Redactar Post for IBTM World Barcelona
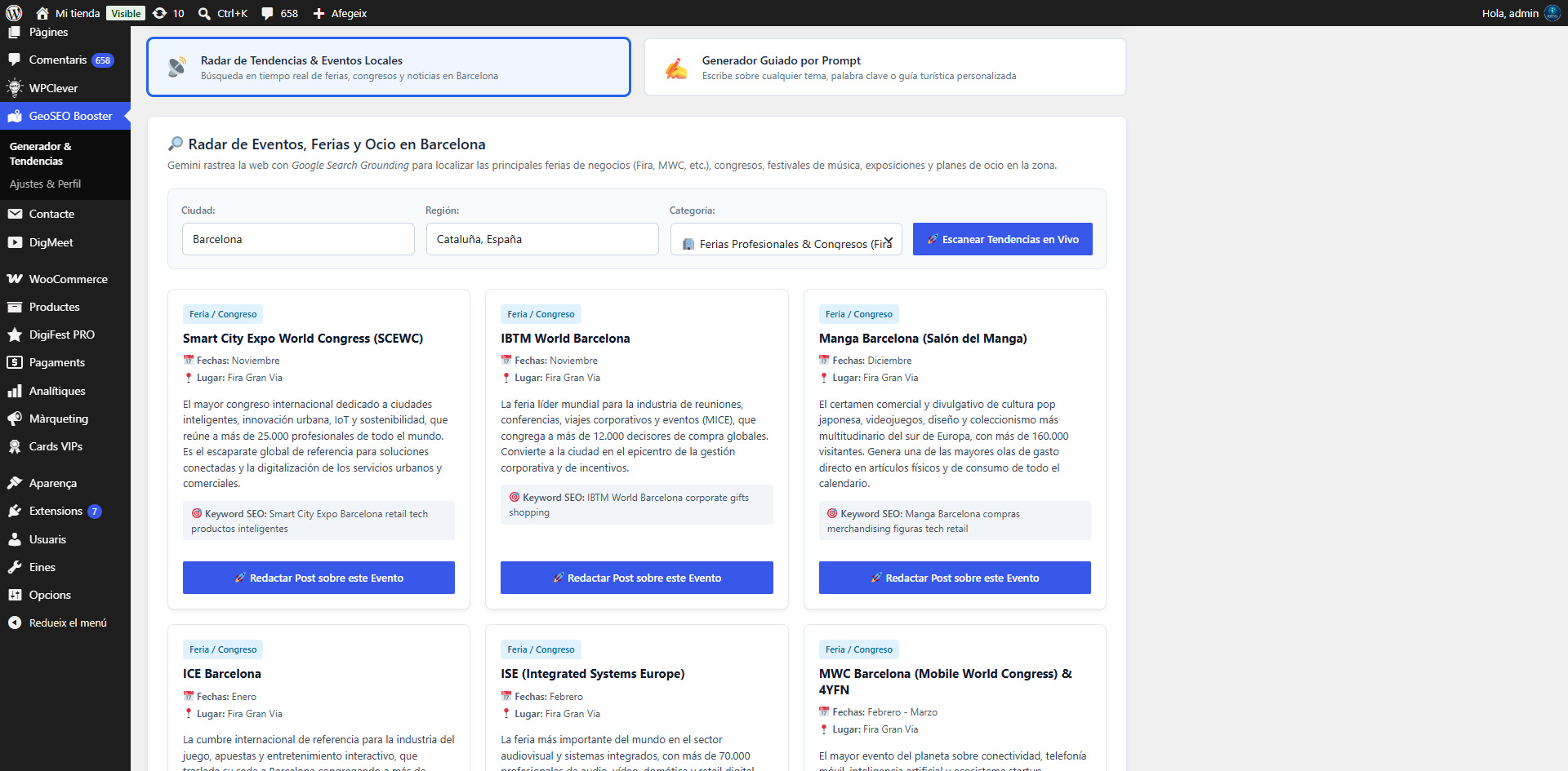The height and width of the screenshot is (771, 1568). point(637,578)
